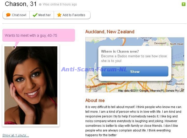Viewport: 187px width, 138px height.
Task: Click the Devonport label on map
Action: pos(160,43)
